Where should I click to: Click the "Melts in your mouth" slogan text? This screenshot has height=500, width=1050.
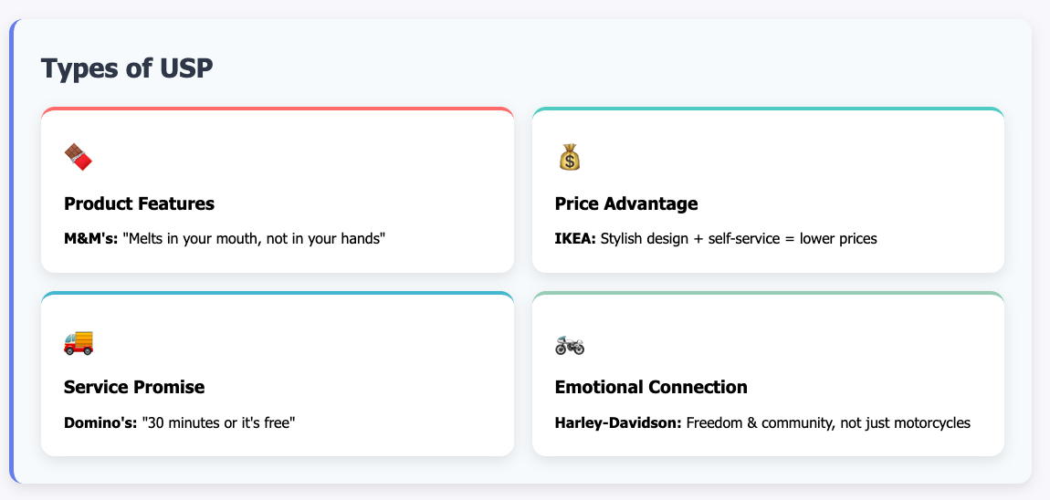pos(258,239)
